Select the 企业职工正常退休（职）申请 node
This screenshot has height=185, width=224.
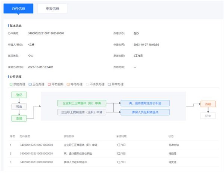point(82,103)
